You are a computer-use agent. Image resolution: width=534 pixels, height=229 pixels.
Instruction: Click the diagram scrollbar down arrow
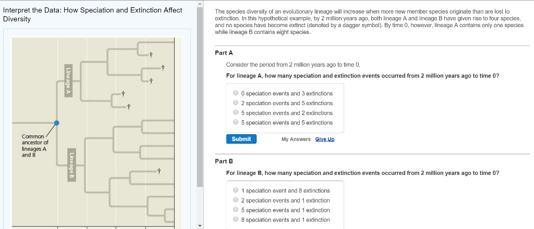pos(200,225)
